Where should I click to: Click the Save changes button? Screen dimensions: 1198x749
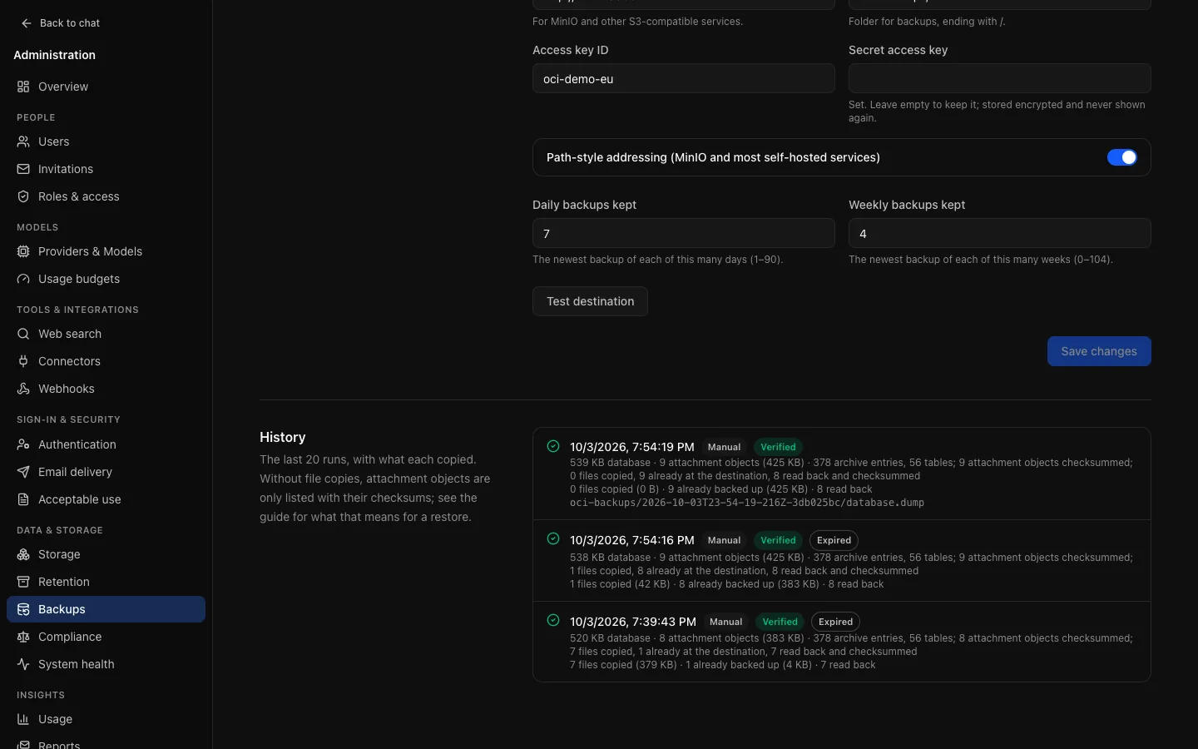coord(1099,351)
